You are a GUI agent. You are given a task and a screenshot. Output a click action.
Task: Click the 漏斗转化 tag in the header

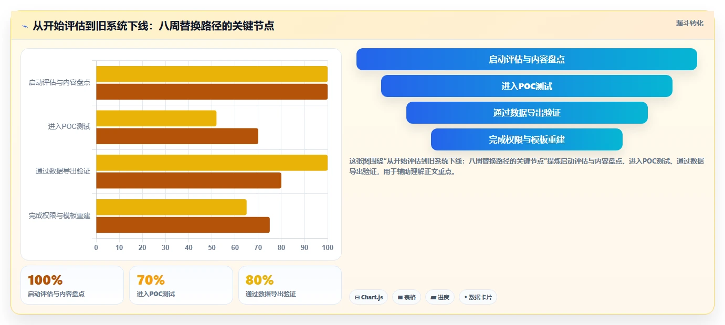pos(689,23)
